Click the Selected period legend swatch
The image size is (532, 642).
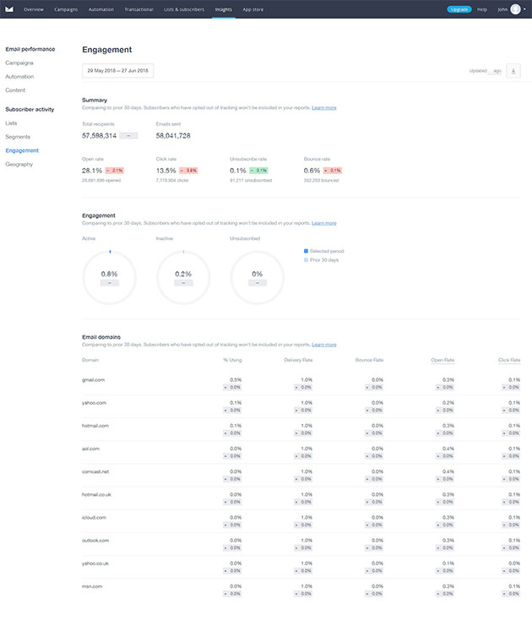coord(306,251)
